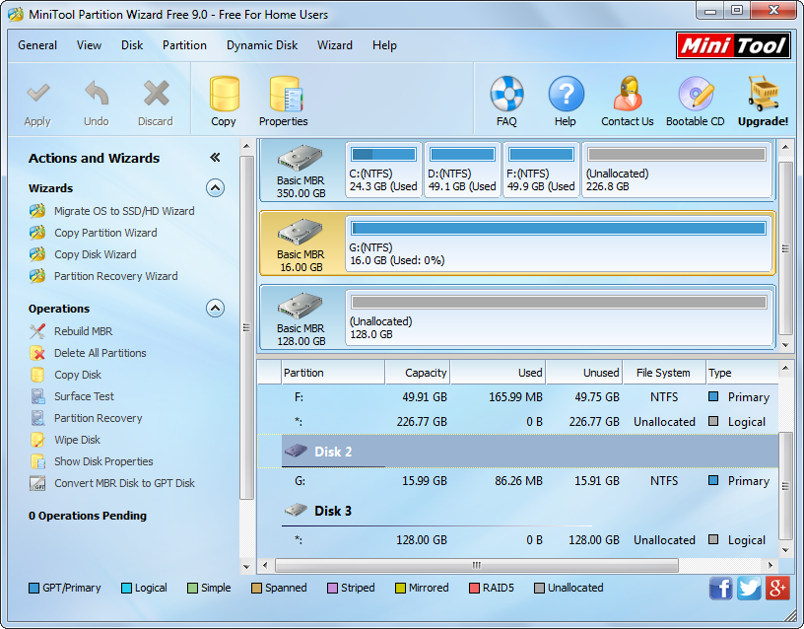Select the 128.00 GB Basic MBR disk
Viewport: 804px width, 629px height.
click(x=301, y=318)
